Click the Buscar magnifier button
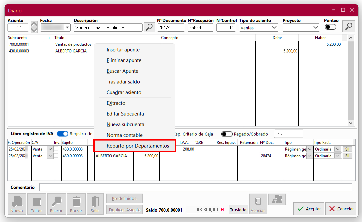362x222 pixels. click(56, 204)
